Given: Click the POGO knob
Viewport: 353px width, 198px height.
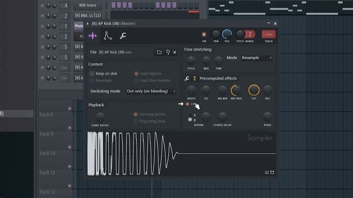Looking at the screenshot, I should [x=267, y=117].
